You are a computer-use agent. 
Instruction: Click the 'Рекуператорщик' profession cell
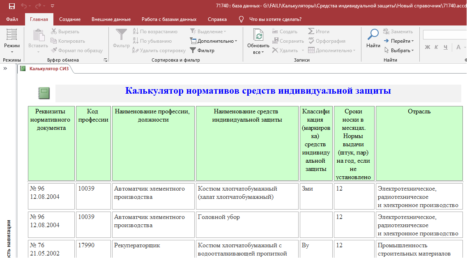click(x=153, y=249)
